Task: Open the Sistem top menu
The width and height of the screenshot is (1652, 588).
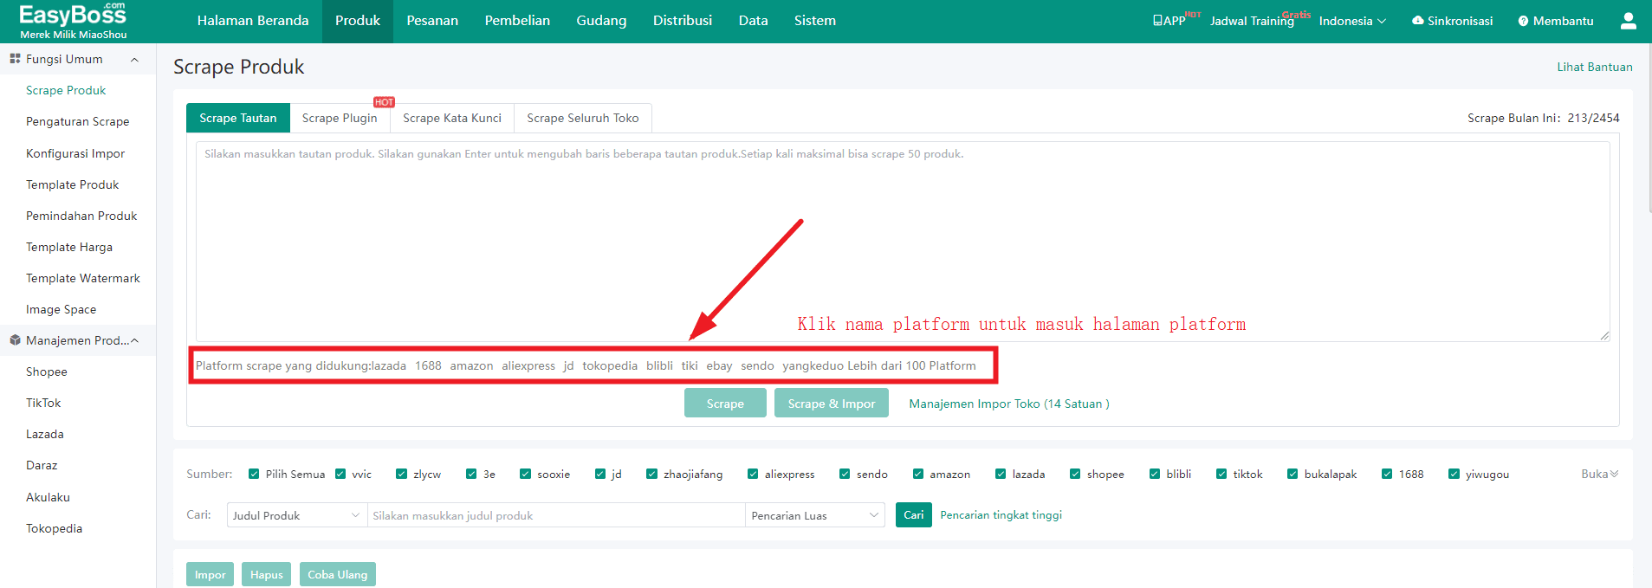Action: click(815, 21)
